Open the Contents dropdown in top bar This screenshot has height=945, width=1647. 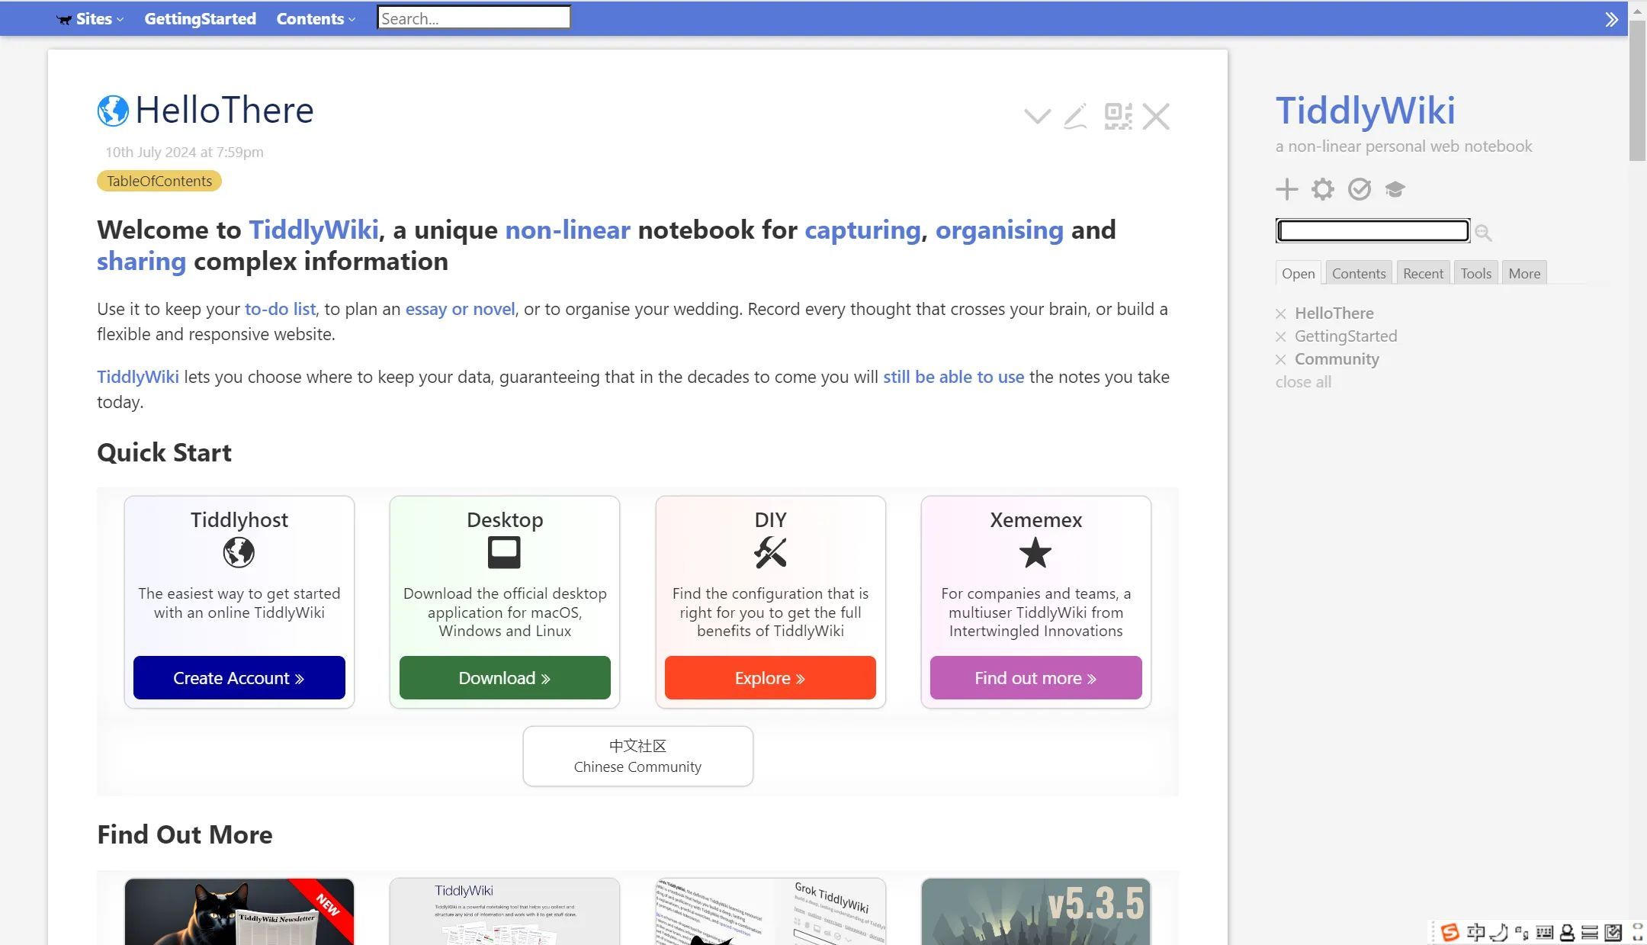(315, 19)
